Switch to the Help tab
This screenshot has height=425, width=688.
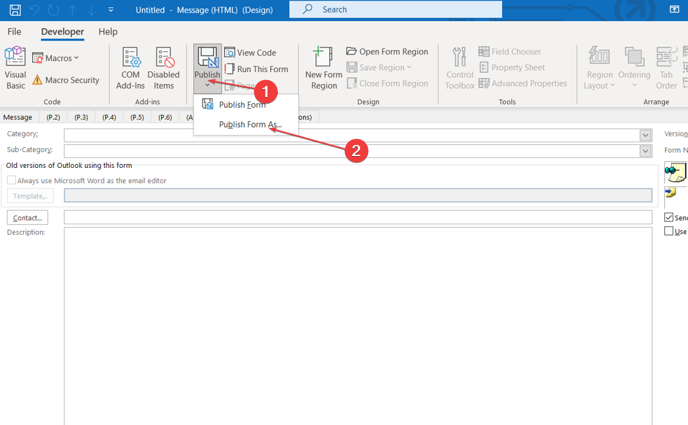click(x=108, y=31)
